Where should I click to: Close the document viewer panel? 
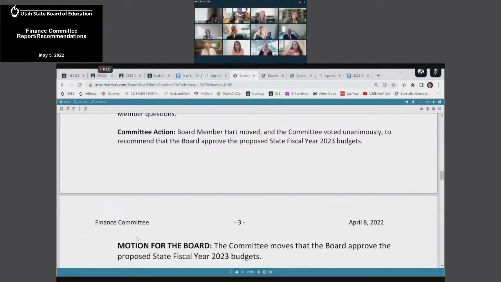439,109
